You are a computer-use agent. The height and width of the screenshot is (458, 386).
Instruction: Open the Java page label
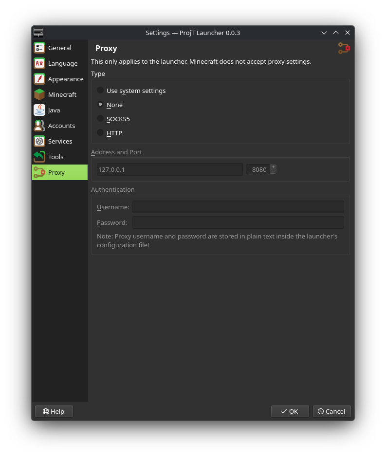click(x=54, y=110)
